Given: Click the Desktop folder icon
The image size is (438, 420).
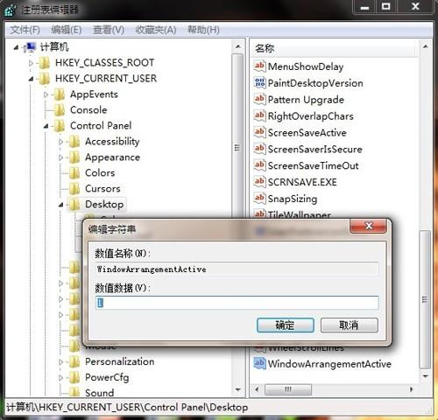Looking at the screenshot, I should (74, 205).
